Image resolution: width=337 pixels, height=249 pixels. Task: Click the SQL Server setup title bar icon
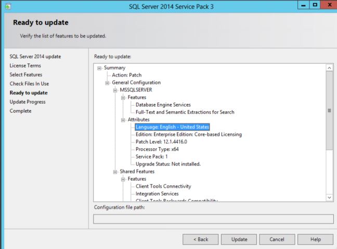(x=8, y=7)
